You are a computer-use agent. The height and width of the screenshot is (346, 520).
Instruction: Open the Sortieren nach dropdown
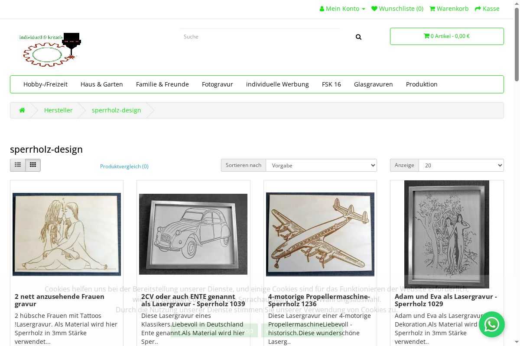[321, 165]
